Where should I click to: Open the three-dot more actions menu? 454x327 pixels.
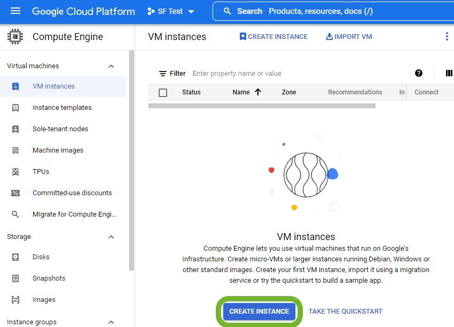[x=447, y=36]
